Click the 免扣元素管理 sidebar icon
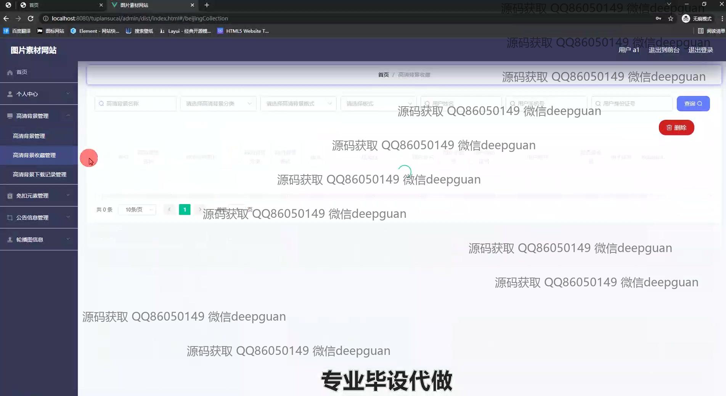 click(x=10, y=196)
